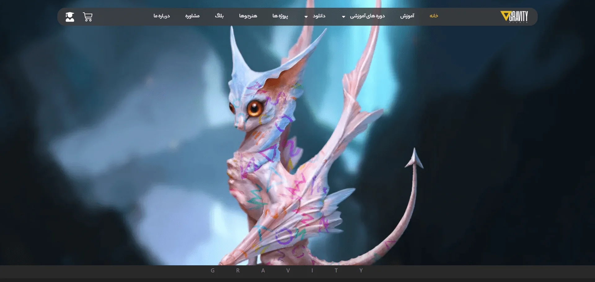This screenshot has width=595, height=282.
Task: Open the shopping cart icon
Action: tap(88, 17)
